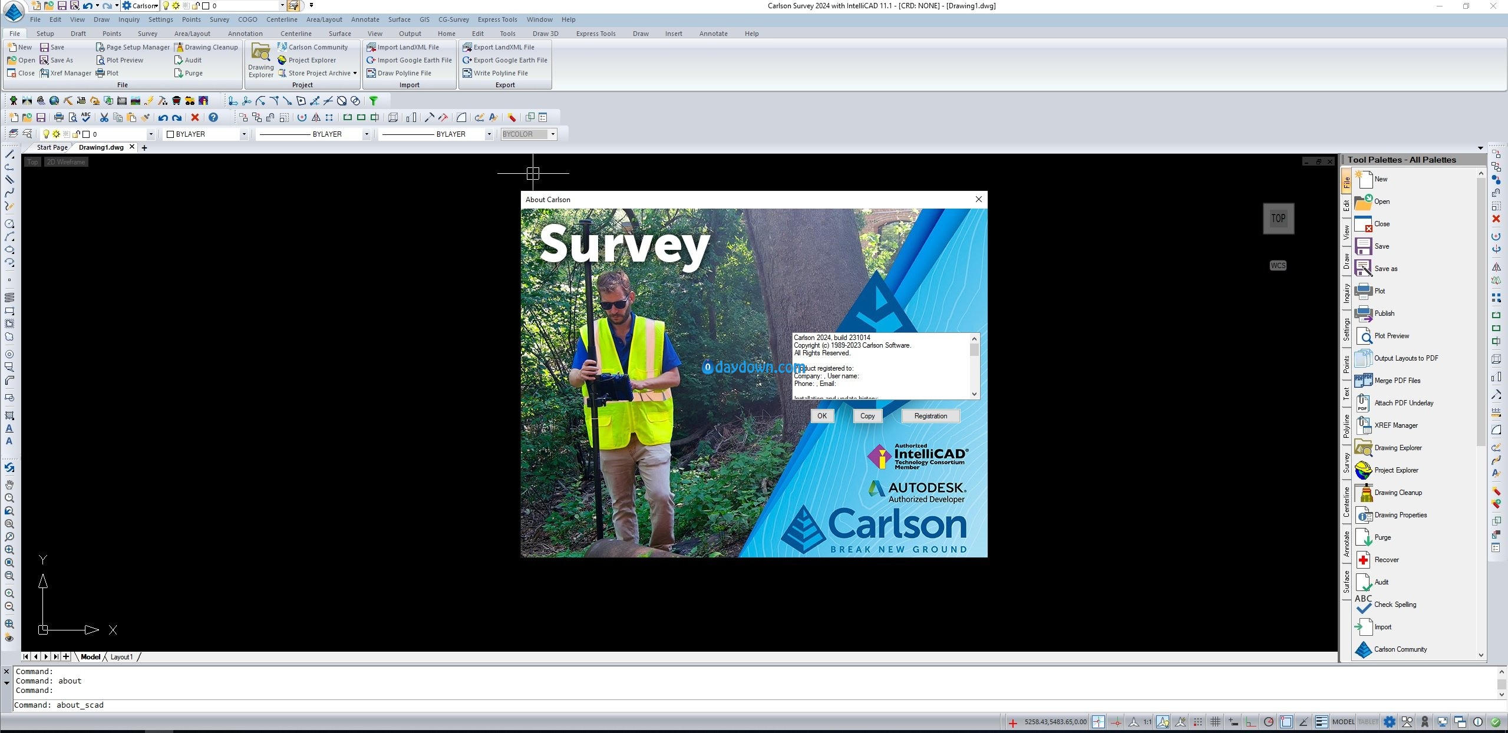Open the BYCOLOR plot style dropdown
1508x733 pixels.
553,134
